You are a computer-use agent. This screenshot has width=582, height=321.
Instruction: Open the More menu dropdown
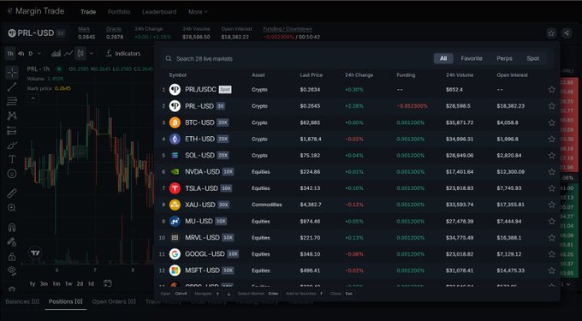(x=198, y=12)
